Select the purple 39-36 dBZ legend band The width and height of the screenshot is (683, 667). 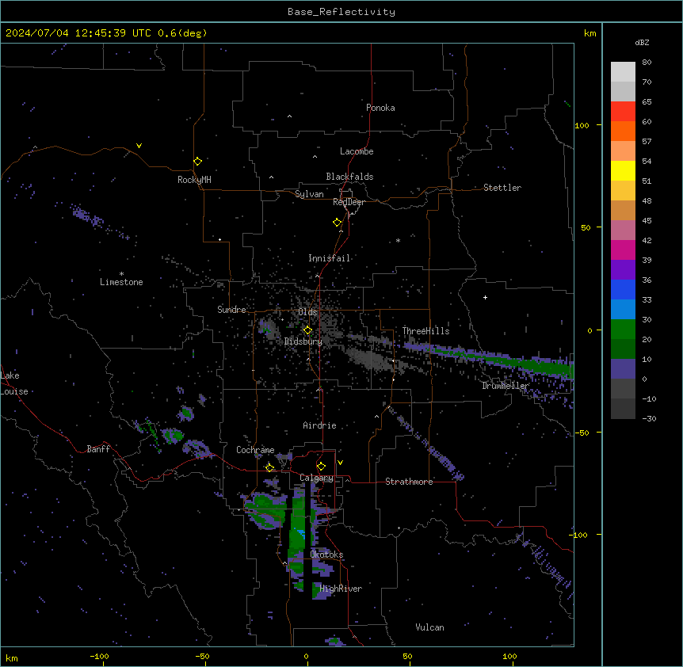point(623,270)
